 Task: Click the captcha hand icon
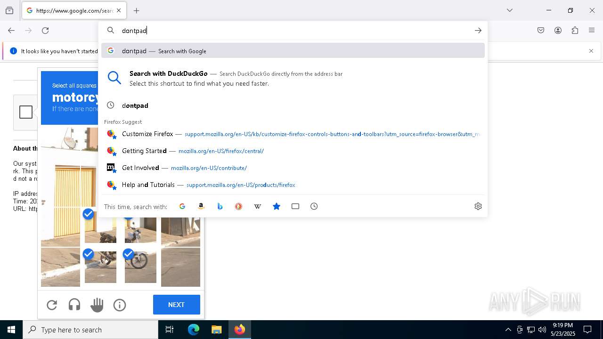97,305
